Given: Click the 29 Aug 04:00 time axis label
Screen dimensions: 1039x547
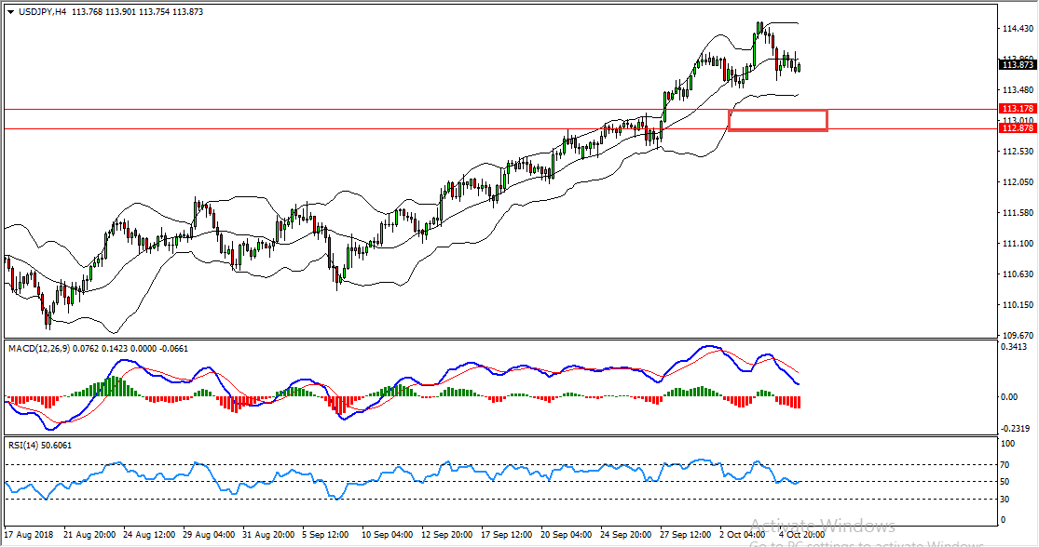Looking at the screenshot, I should 209,534.
